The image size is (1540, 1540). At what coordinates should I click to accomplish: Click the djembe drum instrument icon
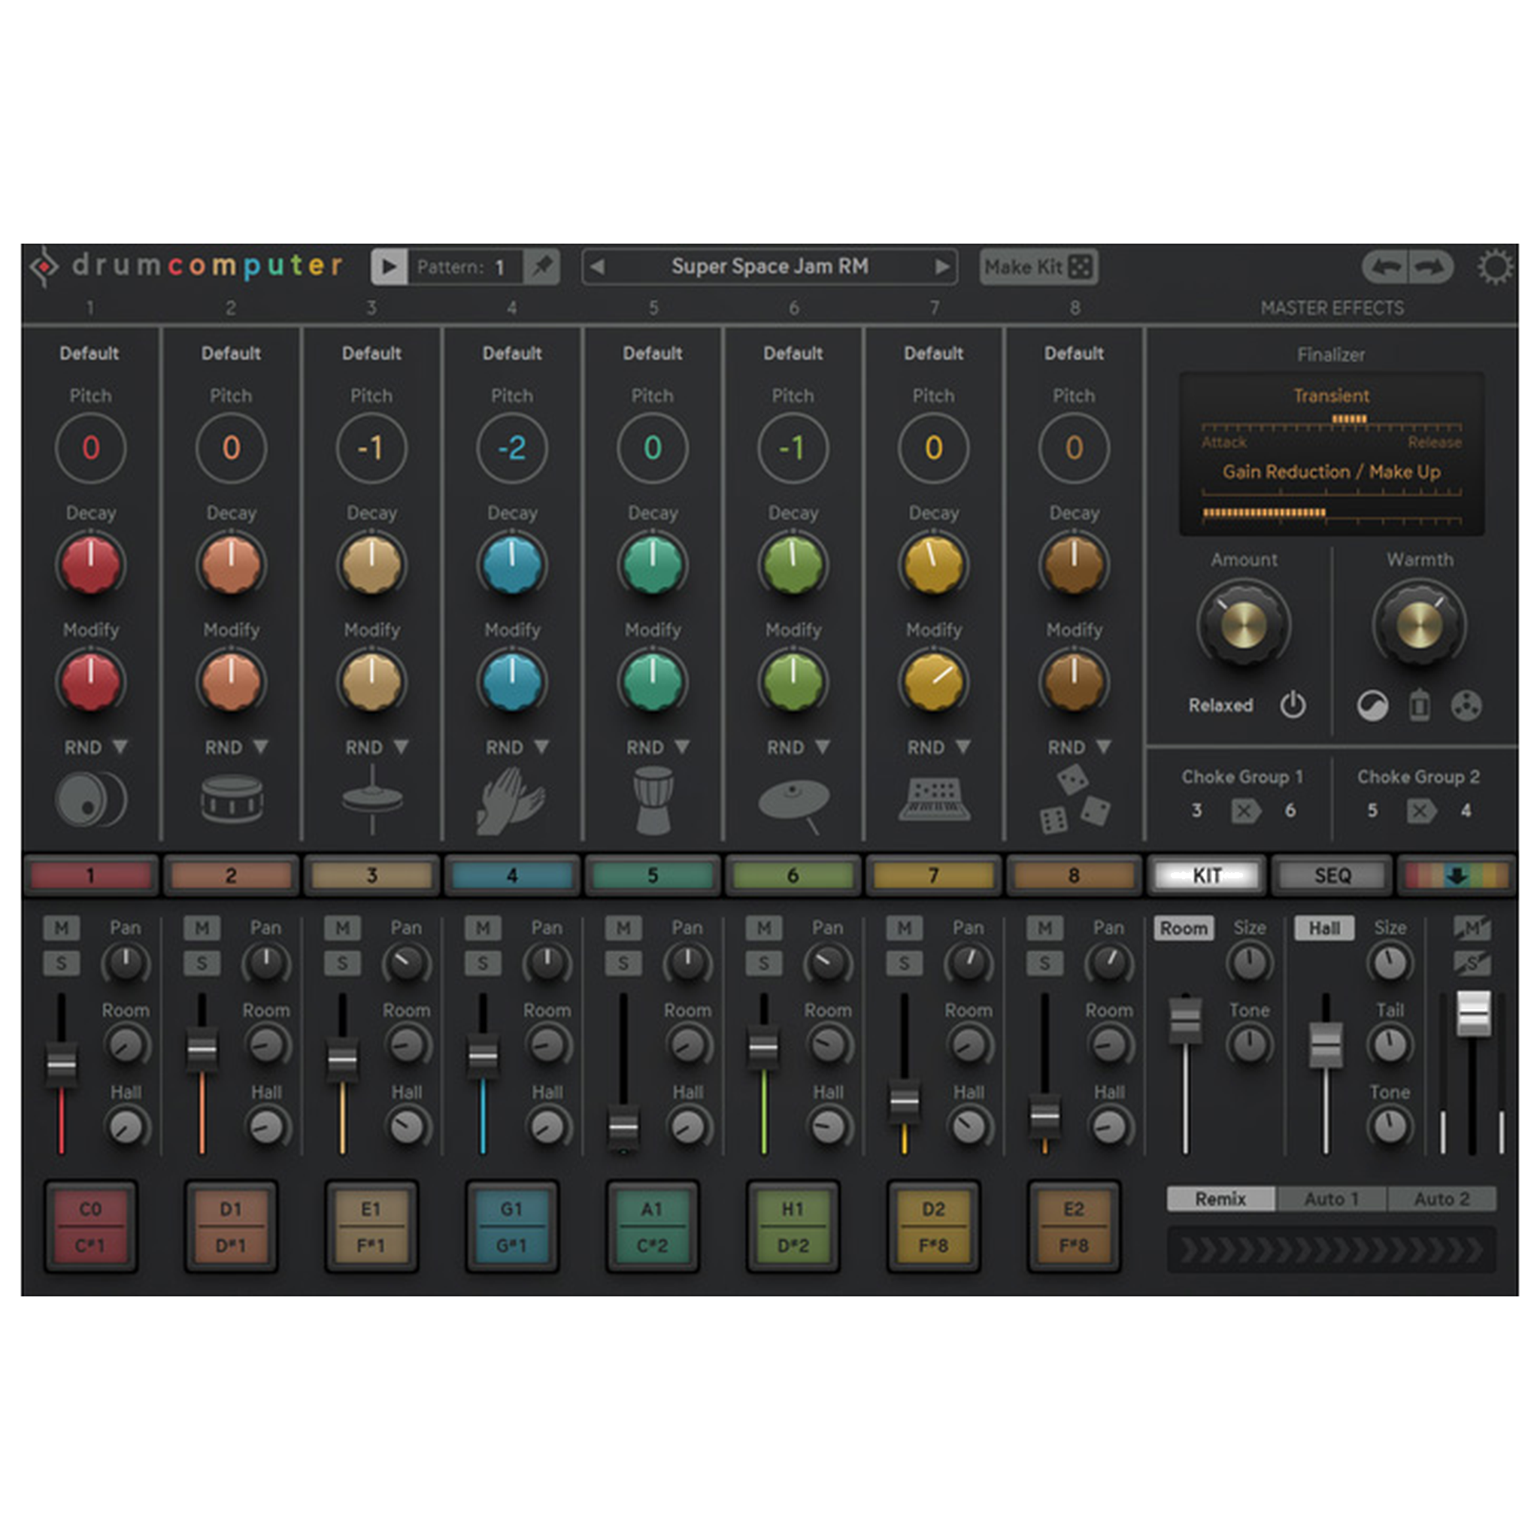click(x=653, y=799)
